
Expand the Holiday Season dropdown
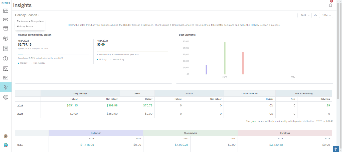pos(27,15)
